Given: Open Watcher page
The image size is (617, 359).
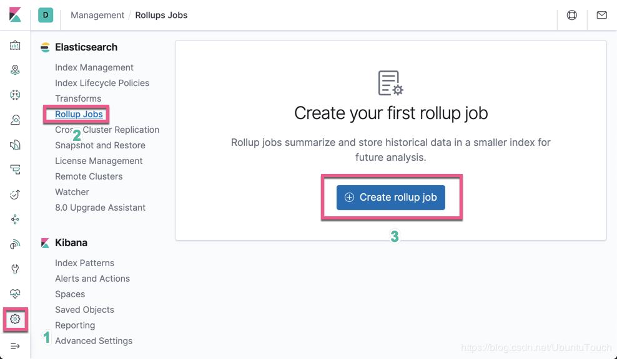Looking at the screenshot, I should tap(72, 192).
